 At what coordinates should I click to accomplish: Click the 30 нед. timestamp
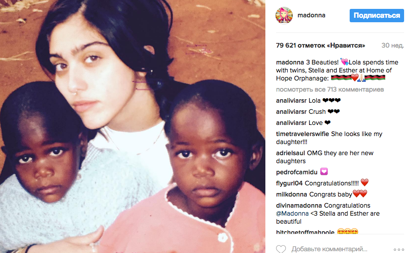(392, 45)
